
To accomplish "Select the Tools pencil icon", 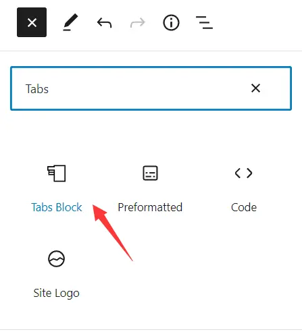I will pyautogui.click(x=70, y=22).
